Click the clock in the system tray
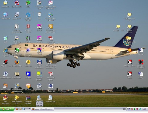 click(x=144, y=109)
